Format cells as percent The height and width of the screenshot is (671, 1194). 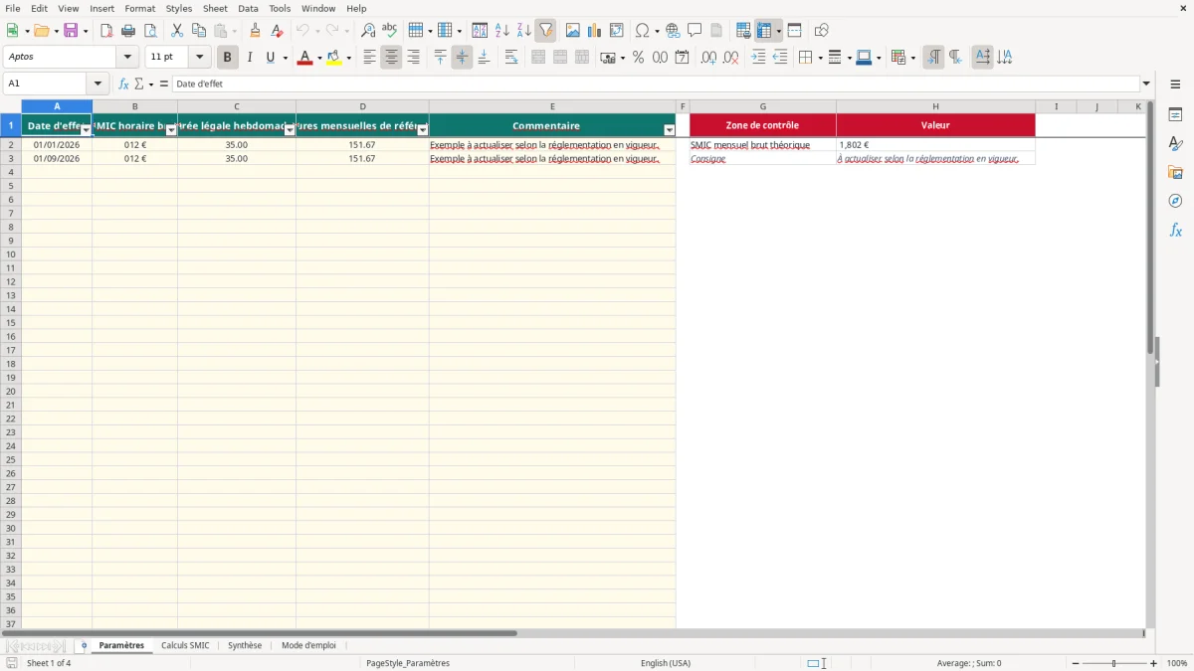[x=638, y=58]
